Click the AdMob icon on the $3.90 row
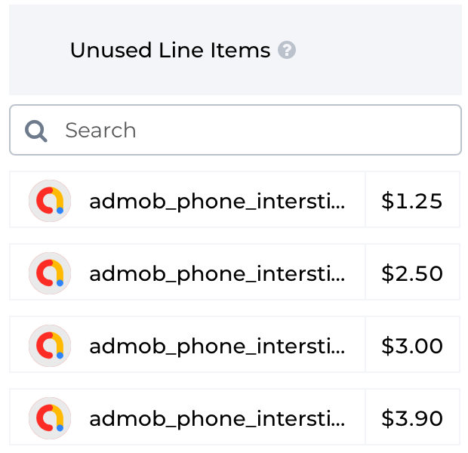This screenshot has height=453, width=468. tap(50, 418)
